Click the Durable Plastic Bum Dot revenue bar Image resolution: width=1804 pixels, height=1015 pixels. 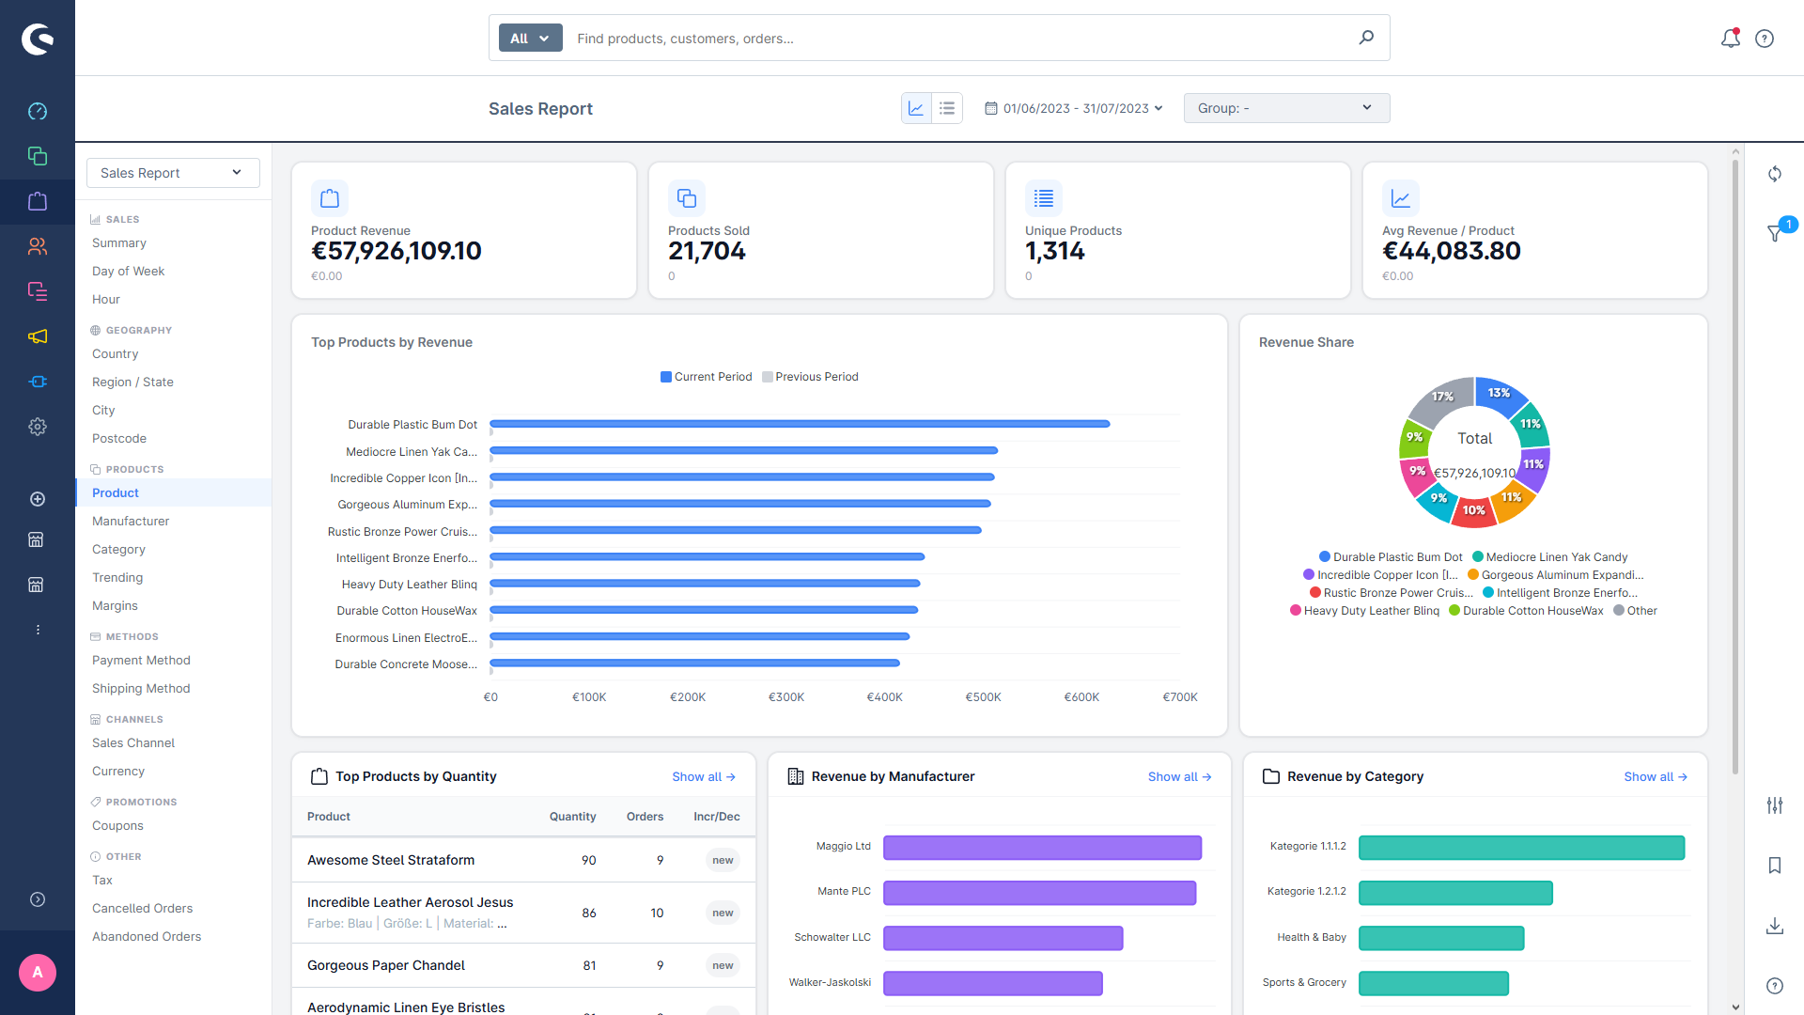pos(800,424)
